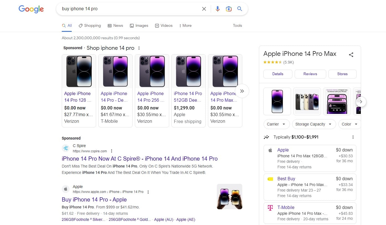Switch to the Shopping tab
386x225 pixels.
[x=90, y=25]
